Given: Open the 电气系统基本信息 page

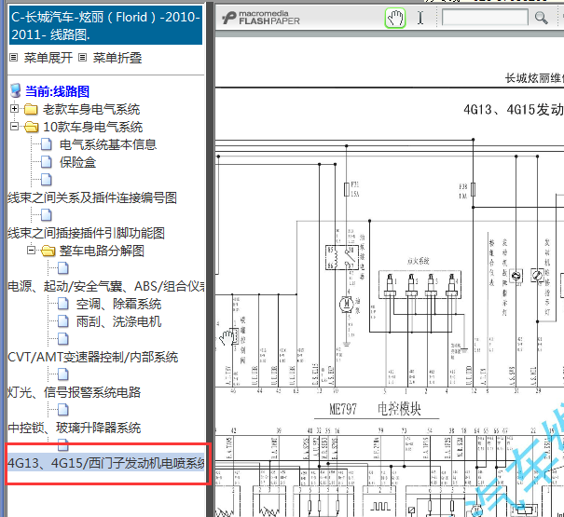Looking at the screenshot, I should tap(108, 144).
